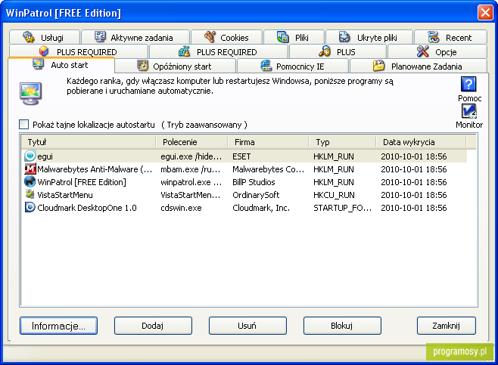Click the large monitor startup icon
Screen dimensions: 498x365
pyautogui.click(x=30, y=93)
